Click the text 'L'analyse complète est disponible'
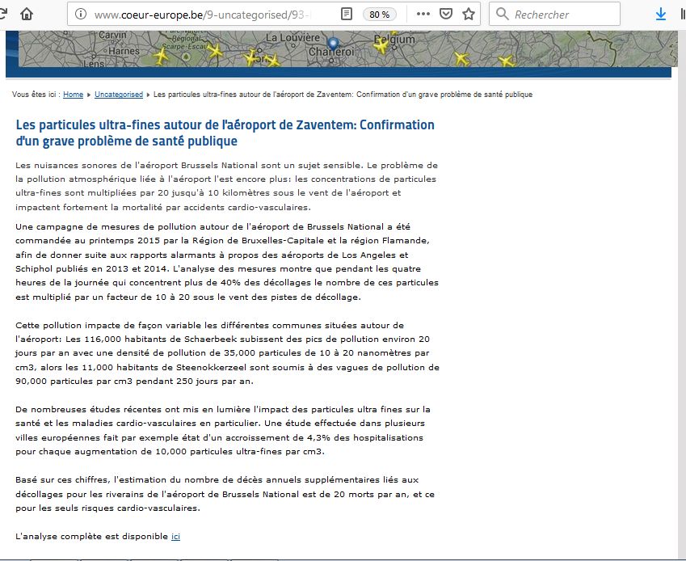Viewport: 686px width, 561px height. (x=91, y=537)
